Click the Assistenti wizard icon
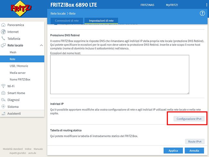 point(3,113)
